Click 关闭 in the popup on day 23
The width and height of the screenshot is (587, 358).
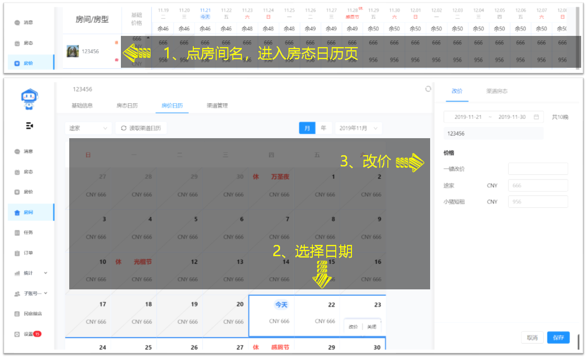(371, 327)
